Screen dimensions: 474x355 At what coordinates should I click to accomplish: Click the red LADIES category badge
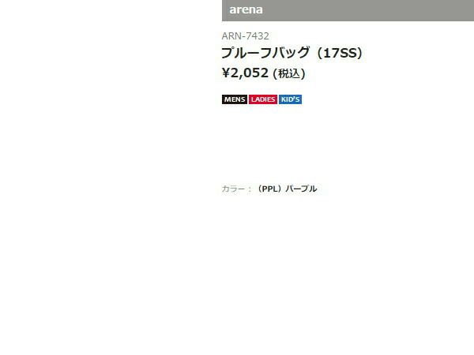[263, 99]
